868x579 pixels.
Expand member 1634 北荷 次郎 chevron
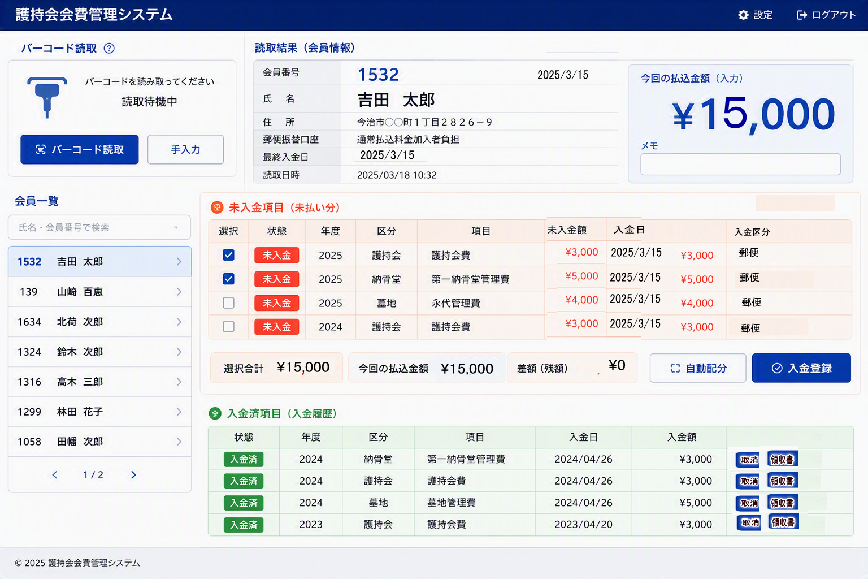179,322
